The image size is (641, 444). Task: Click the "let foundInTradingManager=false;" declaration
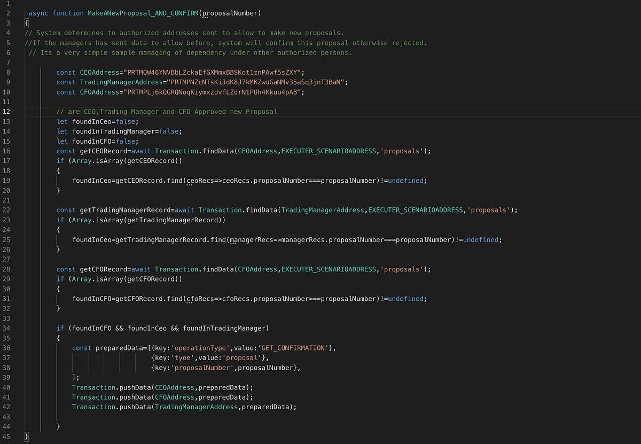[x=119, y=131]
